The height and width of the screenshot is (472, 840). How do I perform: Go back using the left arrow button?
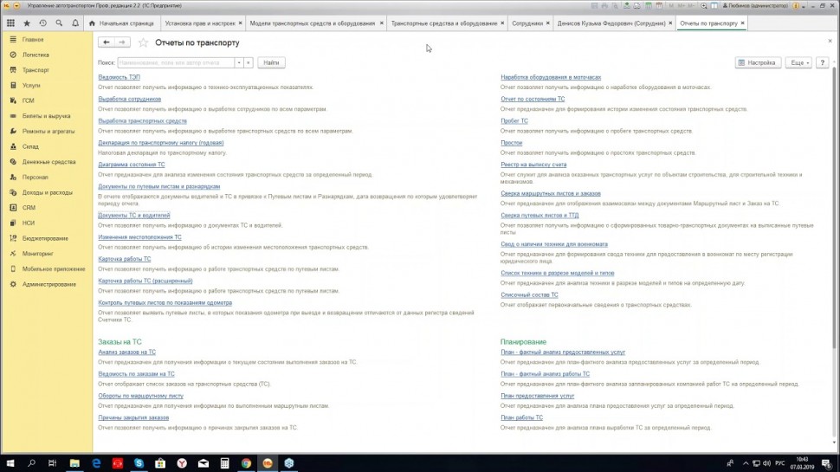[x=107, y=42]
